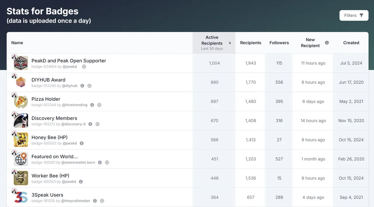Click badge-534654 identifier text
Viewport: 374px width, 207px height.
44,66
